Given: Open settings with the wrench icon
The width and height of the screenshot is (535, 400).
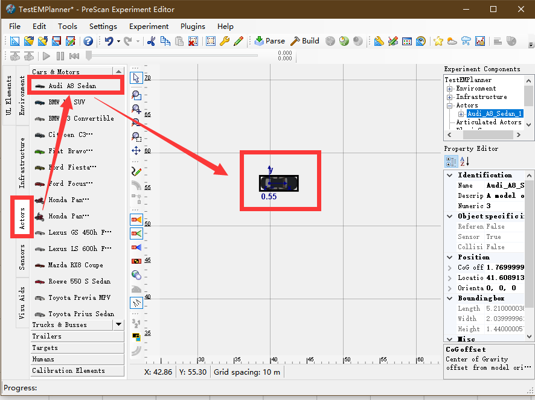Looking at the screenshot, I should (x=225, y=41).
